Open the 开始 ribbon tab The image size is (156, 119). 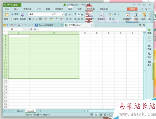click(x=7, y=9)
